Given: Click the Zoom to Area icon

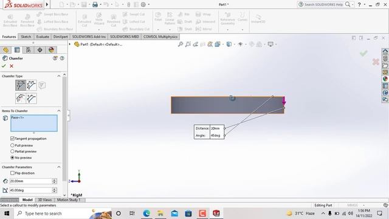Looking at the screenshot, I should [x=188, y=44].
